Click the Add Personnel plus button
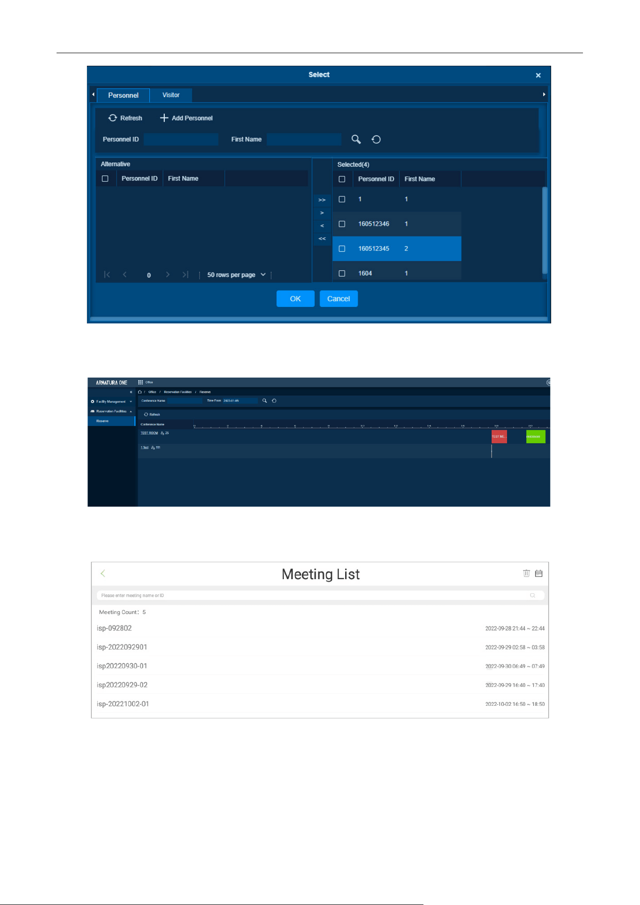The width and height of the screenshot is (640, 905). click(186, 118)
